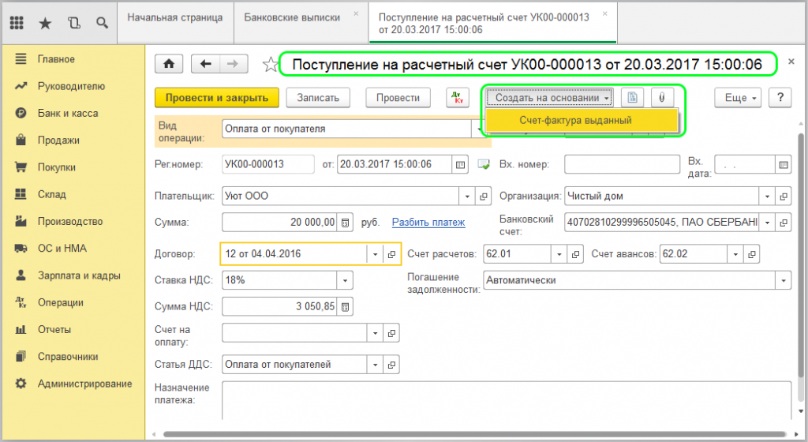Click the Разбить платеж link

pos(428,223)
